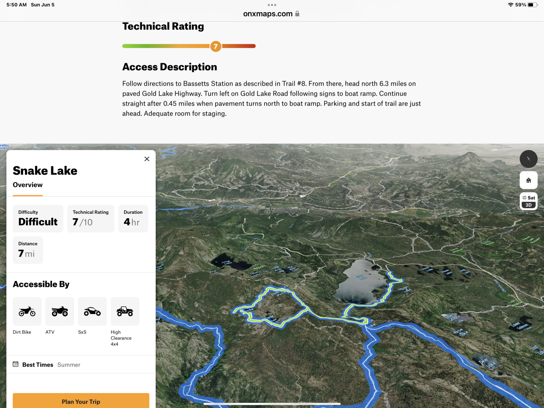Select the Dirt Bike vehicle icon
Image resolution: width=544 pixels, height=408 pixels.
27,311
